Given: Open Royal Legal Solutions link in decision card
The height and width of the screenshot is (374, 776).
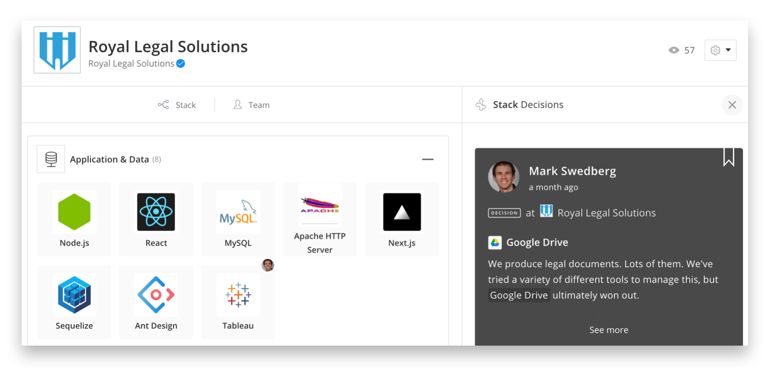Looking at the screenshot, I should [x=607, y=213].
